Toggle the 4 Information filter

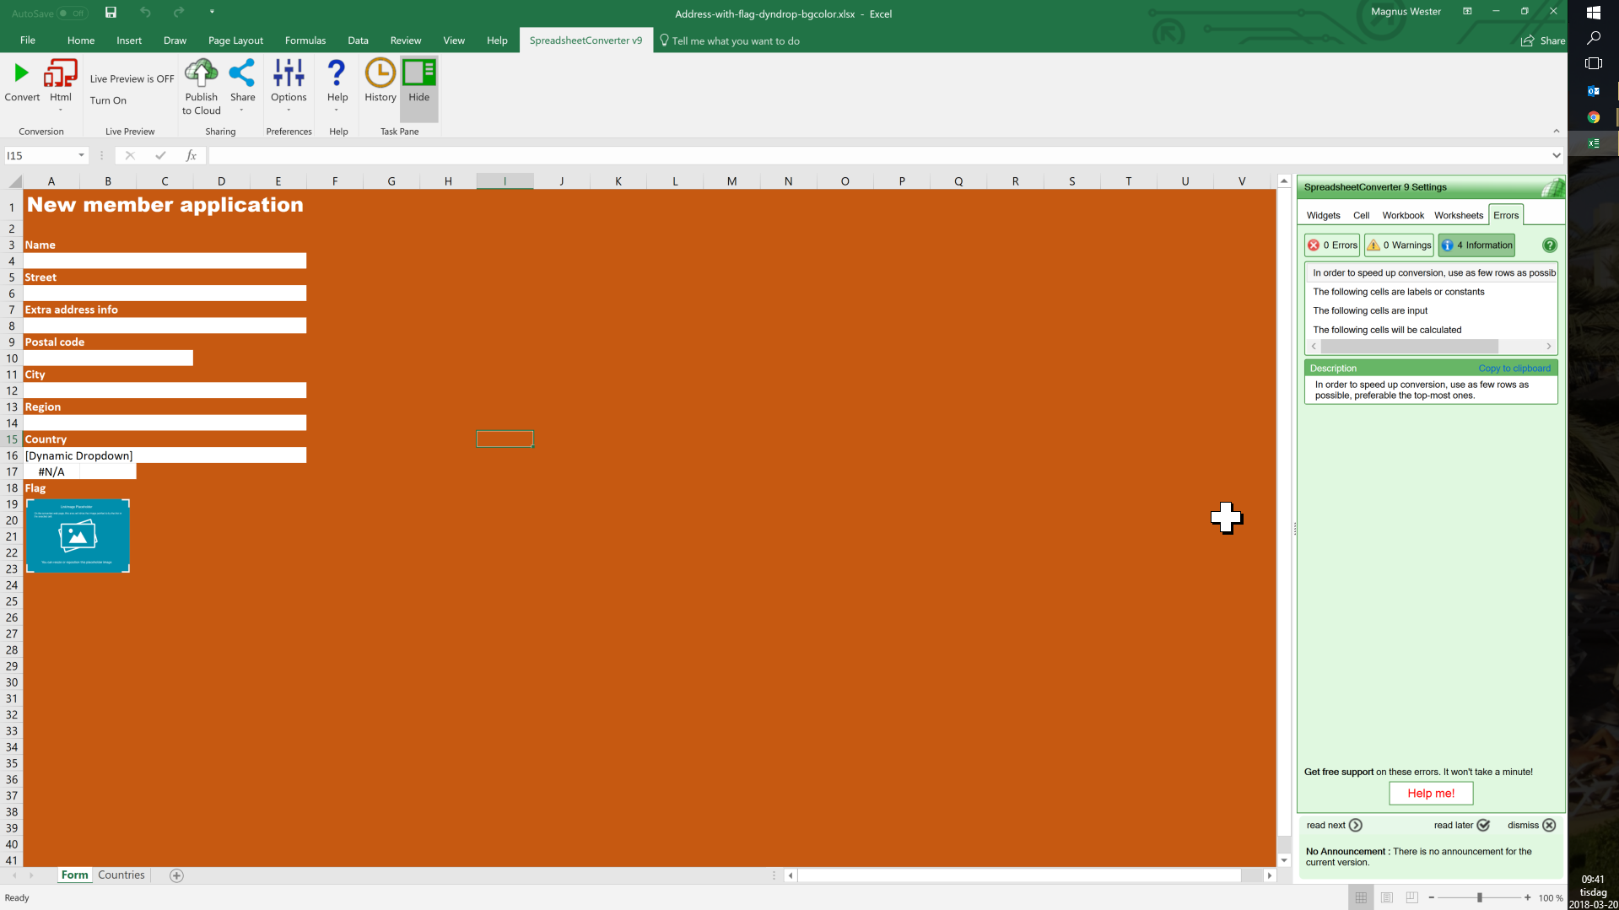click(x=1476, y=245)
